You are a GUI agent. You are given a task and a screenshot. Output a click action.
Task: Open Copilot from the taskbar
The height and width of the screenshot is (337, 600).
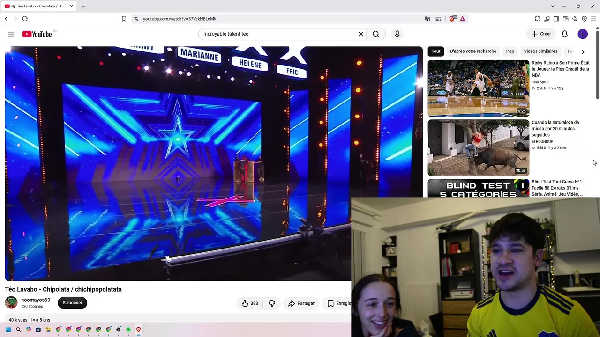[29, 330]
